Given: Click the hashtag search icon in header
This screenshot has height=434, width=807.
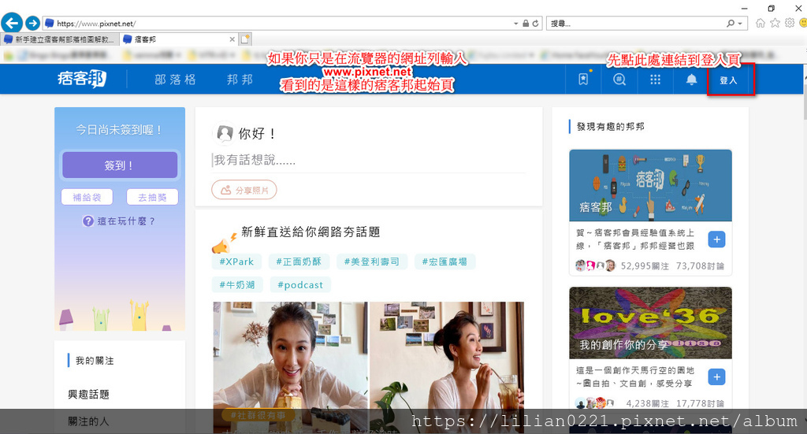Looking at the screenshot, I should 619,80.
